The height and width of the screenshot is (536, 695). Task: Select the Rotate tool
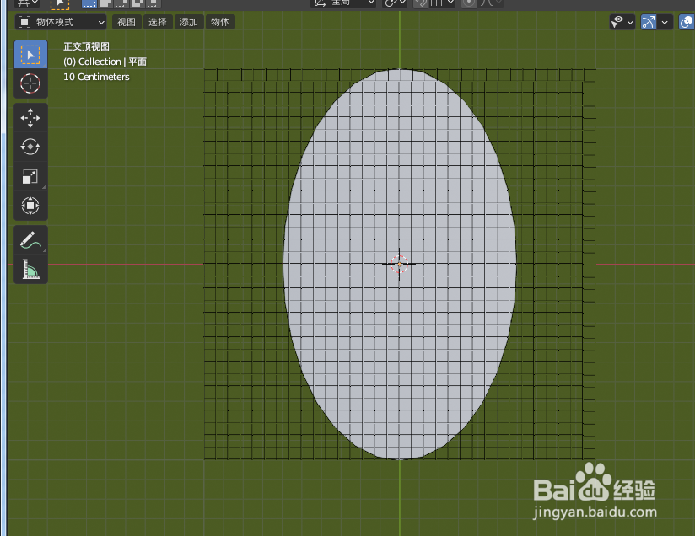click(30, 147)
